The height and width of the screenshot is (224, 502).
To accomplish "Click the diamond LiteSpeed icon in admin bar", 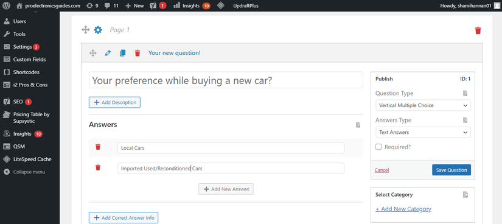I will coord(221,5).
